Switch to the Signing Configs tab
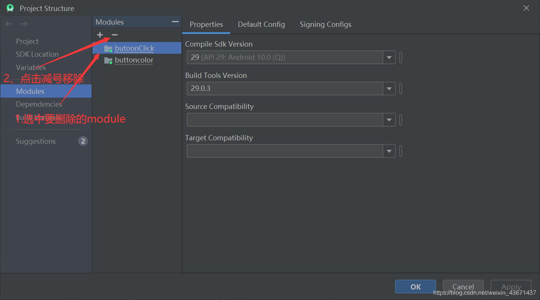The image size is (540, 300). 326,25
